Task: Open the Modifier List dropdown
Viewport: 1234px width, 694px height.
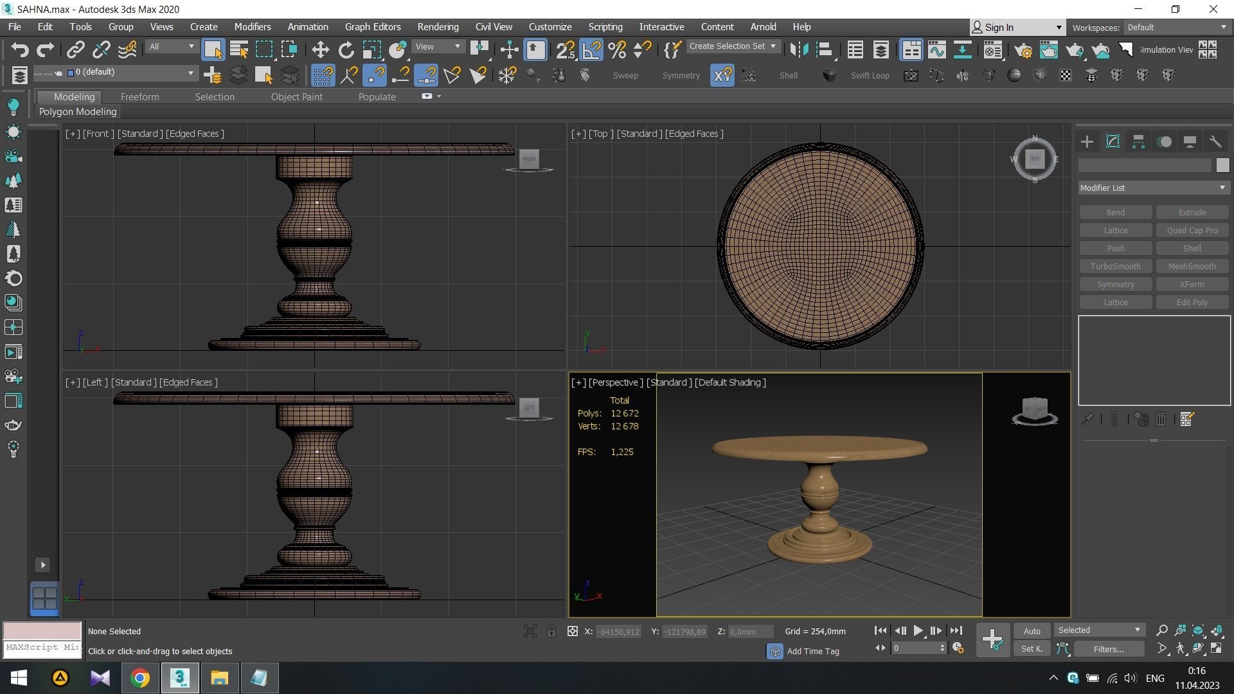Action: click(1154, 188)
